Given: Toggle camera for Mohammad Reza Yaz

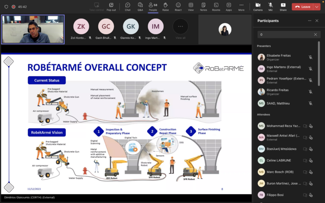Looking at the screenshot, I should 305,126.
